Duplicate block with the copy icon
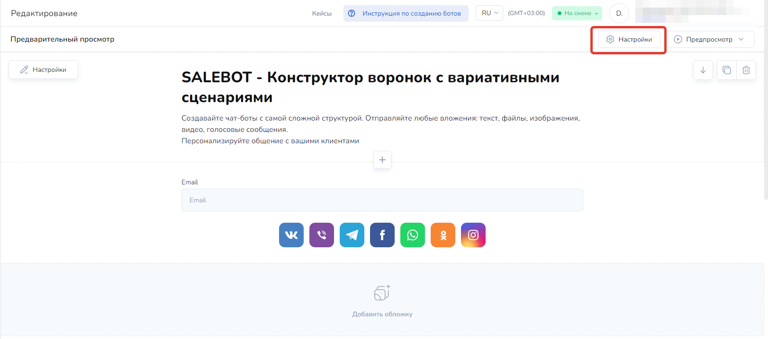Viewport: 768px width, 339px height. point(726,70)
